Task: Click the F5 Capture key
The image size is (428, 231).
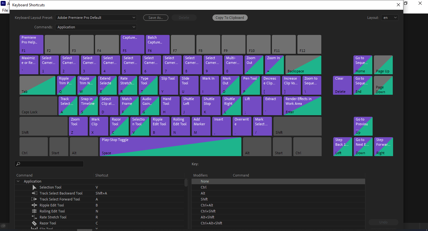Action: tap(132, 44)
